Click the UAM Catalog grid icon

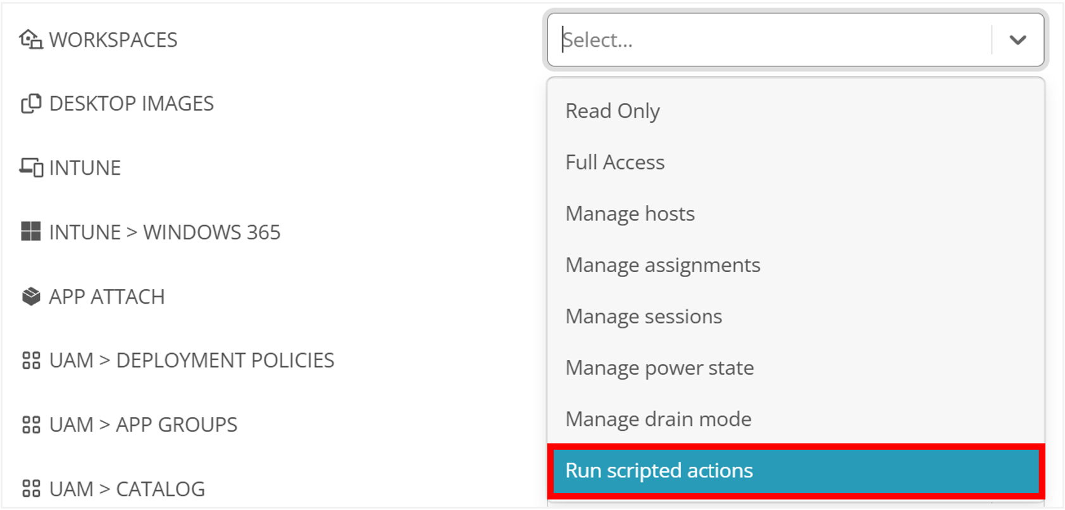click(31, 488)
